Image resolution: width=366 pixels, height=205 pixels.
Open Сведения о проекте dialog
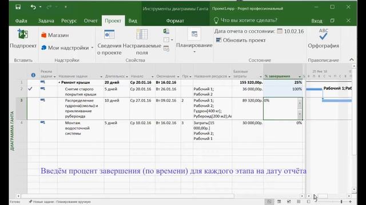coord(109,42)
